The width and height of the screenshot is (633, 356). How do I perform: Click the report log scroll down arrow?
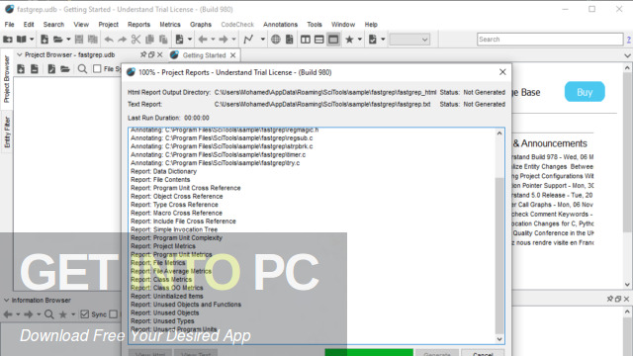499,339
